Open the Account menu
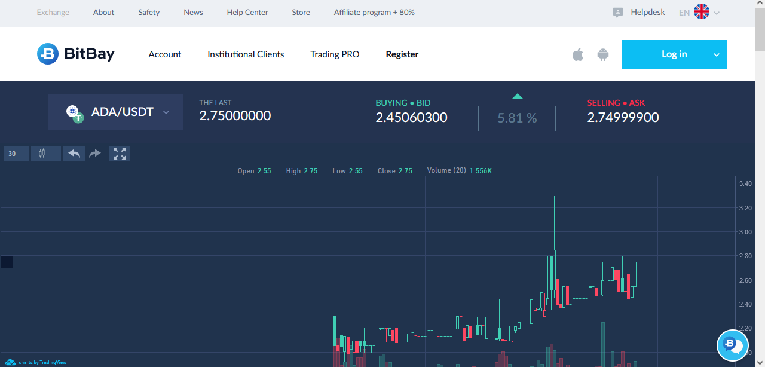Image resolution: width=765 pixels, height=367 pixels. tap(164, 54)
